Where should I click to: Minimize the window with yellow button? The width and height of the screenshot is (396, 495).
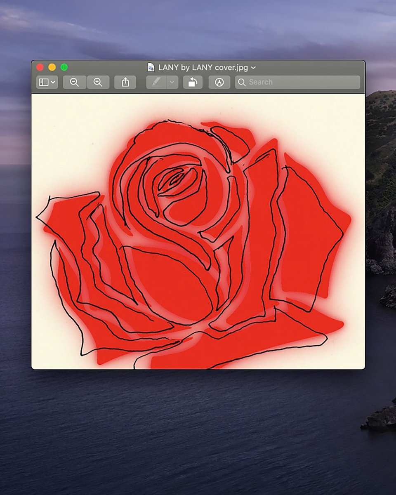click(x=52, y=67)
